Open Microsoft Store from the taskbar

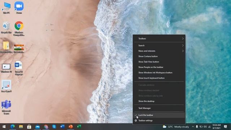[29, 127]
